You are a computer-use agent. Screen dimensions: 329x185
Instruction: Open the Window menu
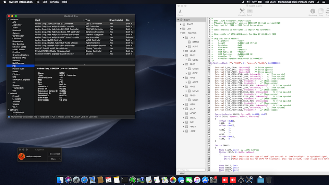point(54,2)
